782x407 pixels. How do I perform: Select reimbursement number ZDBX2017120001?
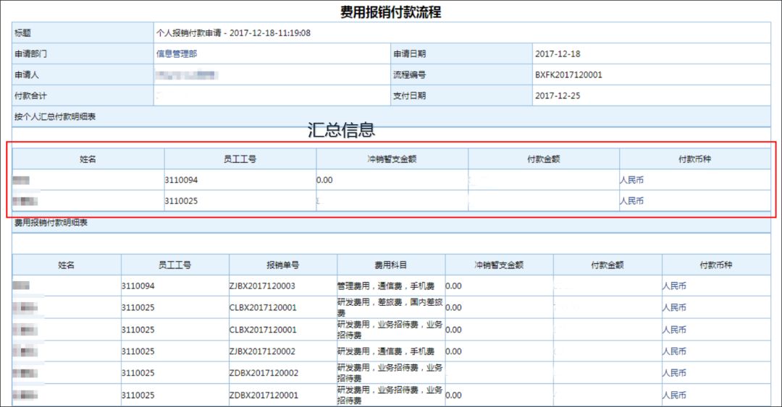coord(264,395)
